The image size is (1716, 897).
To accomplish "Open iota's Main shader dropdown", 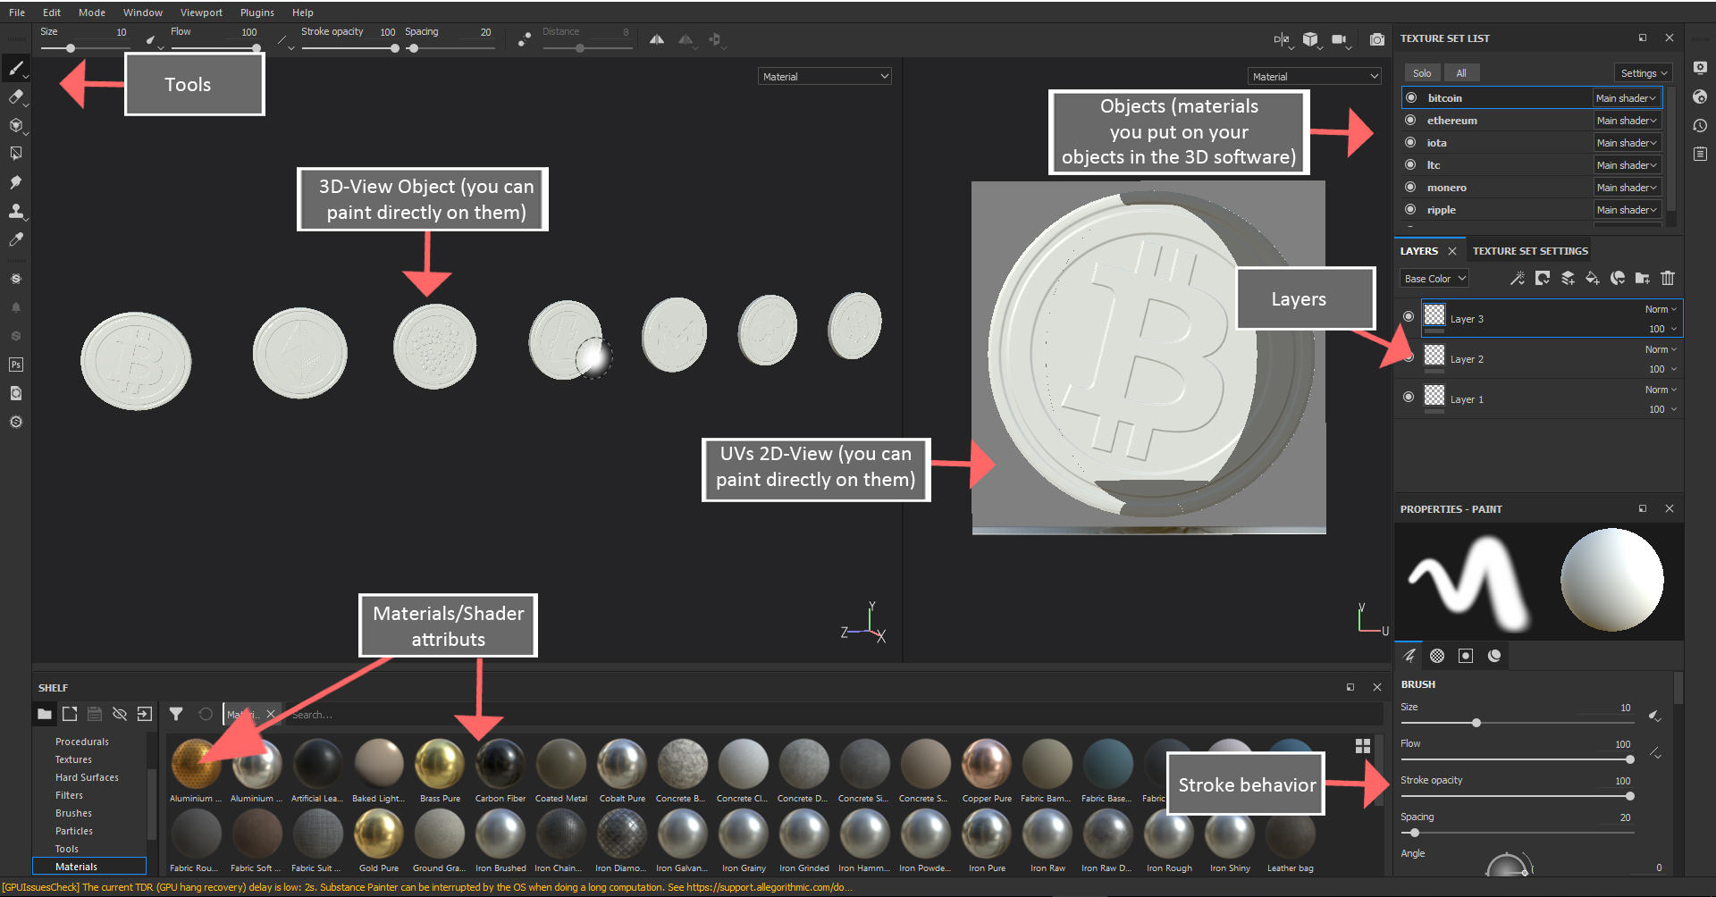I will click(1627, 143).
